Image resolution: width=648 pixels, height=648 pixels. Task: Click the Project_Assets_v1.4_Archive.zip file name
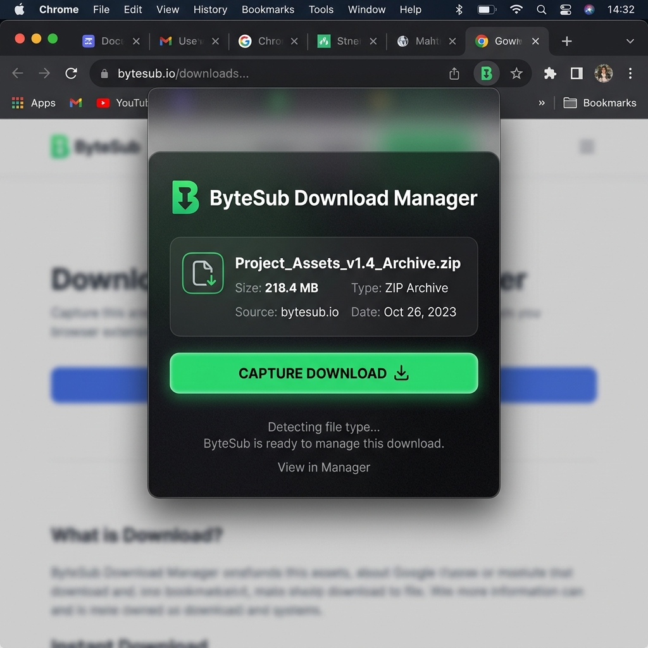tap(347, 263)
